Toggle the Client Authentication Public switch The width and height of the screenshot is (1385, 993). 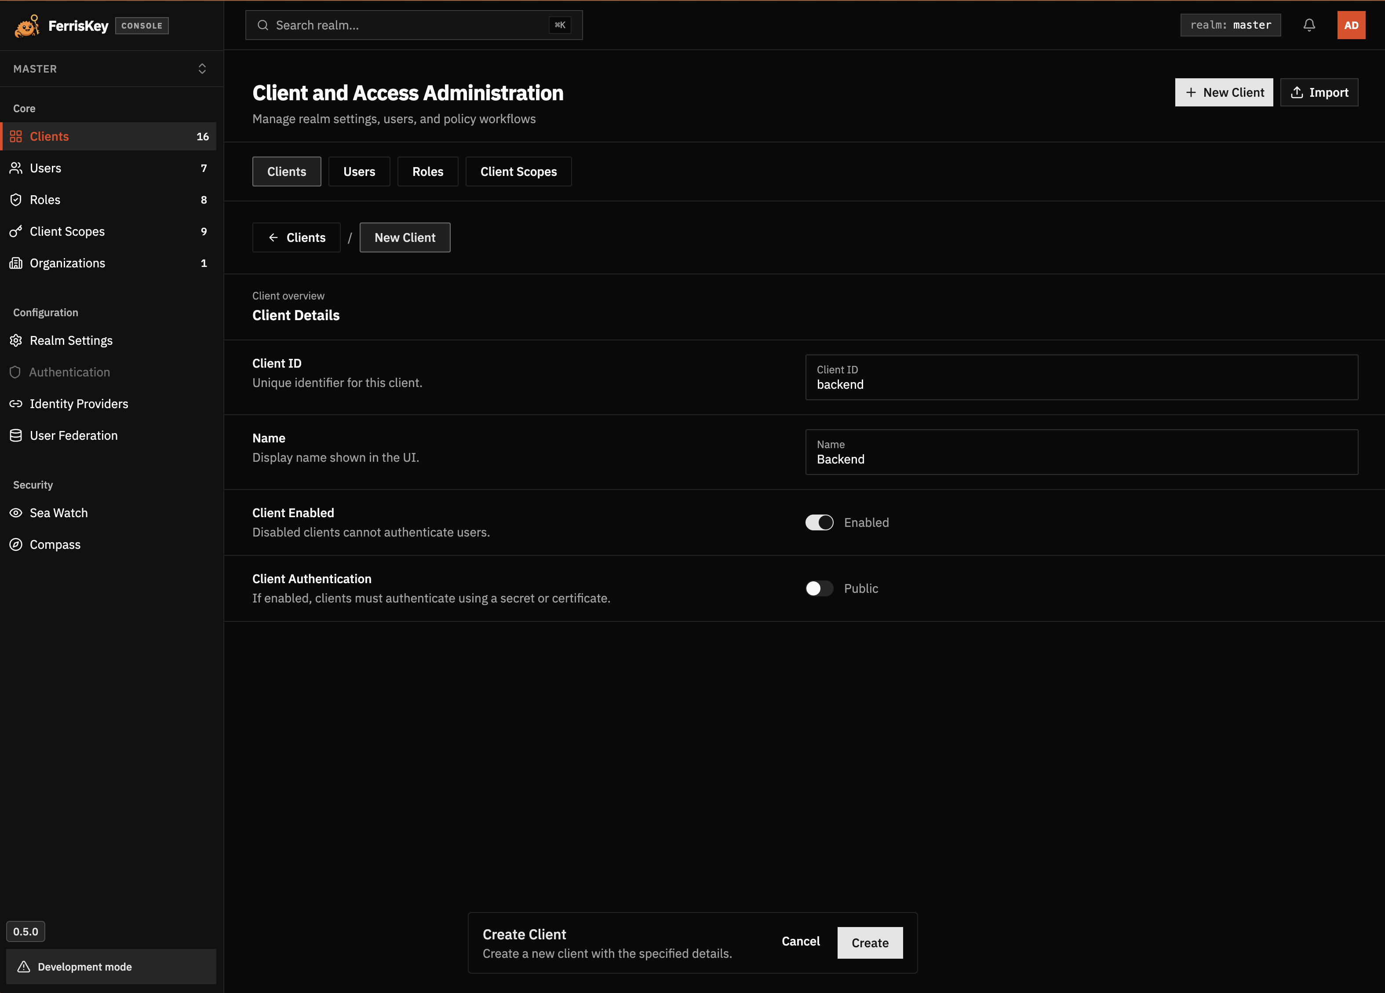819,589
